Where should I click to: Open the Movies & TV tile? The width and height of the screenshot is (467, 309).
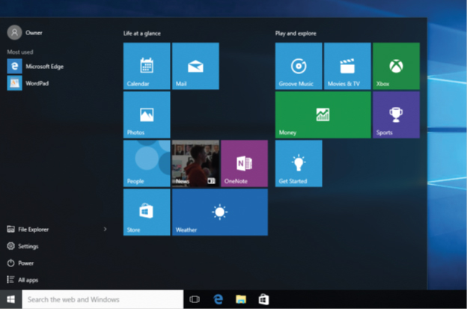pyautogui.click(x=347, y=66)
